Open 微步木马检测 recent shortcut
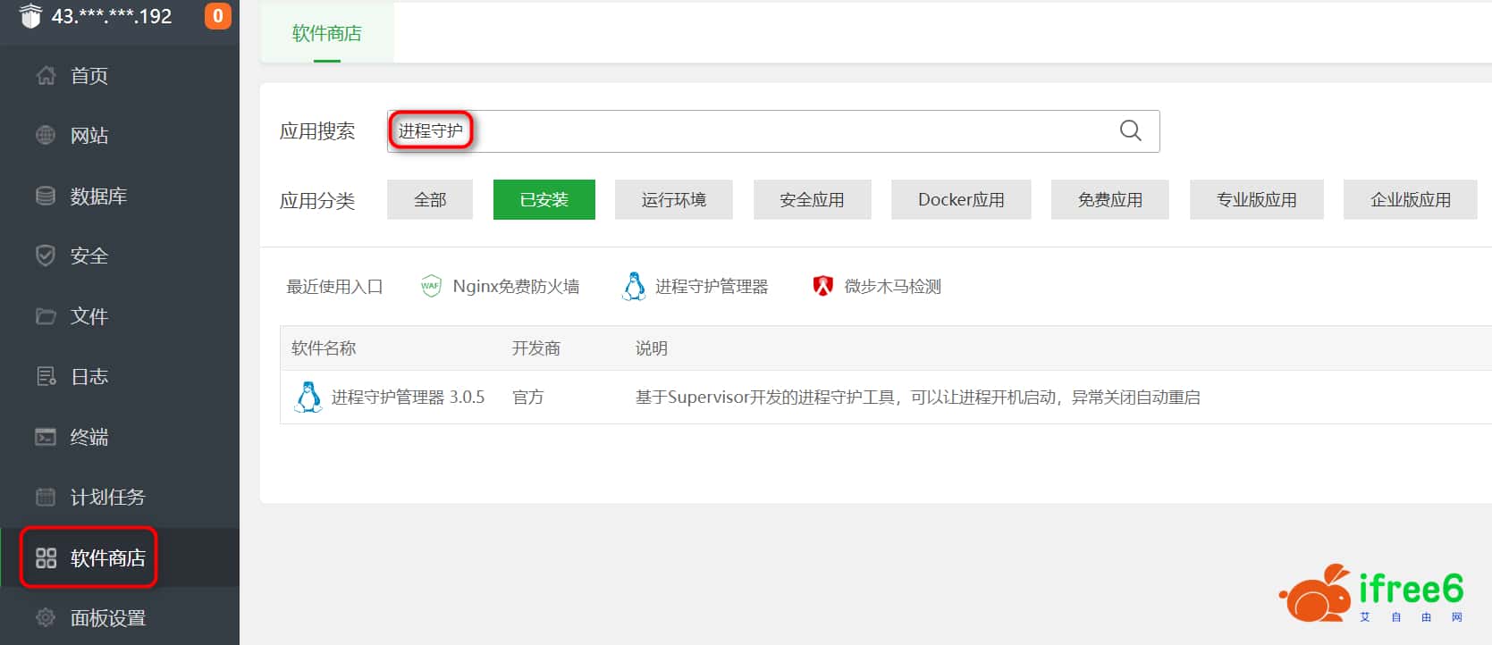The width and height of the screenshot is (1492, 645). [891, 287]
